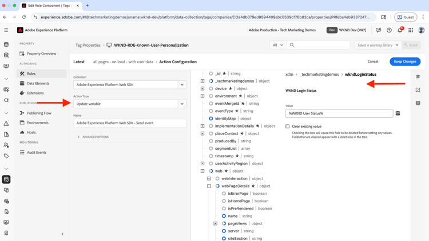The width and height of the screenshot is (429, 241).
Task: Select the _id field radio
Action: [x=211, y=73]
